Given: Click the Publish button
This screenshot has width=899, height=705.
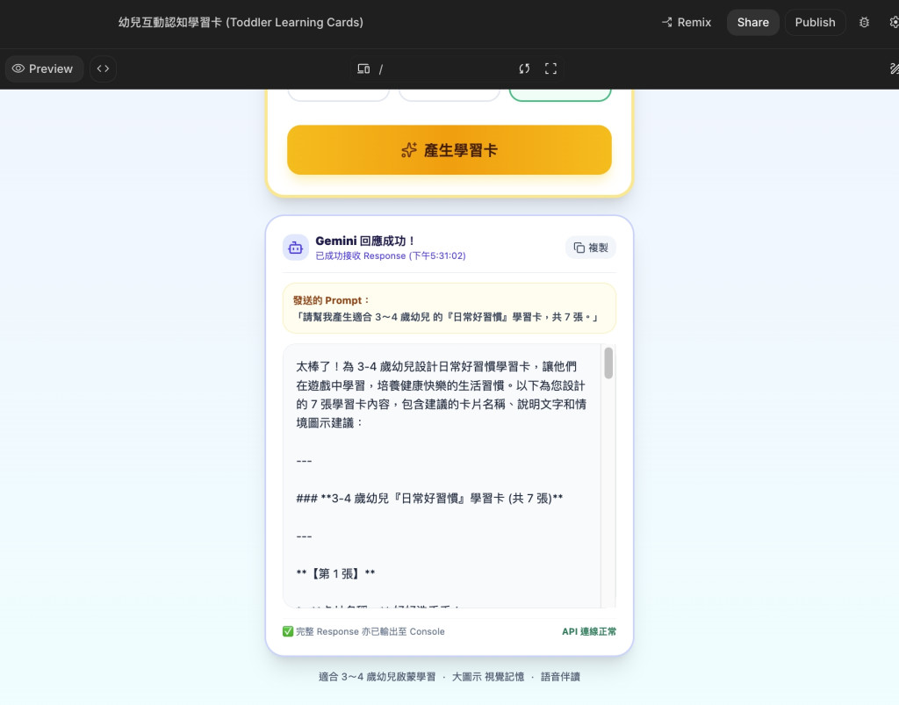Looking at the screenshot, I should (x=815, y=22).
